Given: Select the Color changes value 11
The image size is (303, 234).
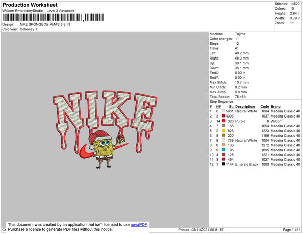Looking at the screenshot, I should pyautogui.click(x=237, y=39).
